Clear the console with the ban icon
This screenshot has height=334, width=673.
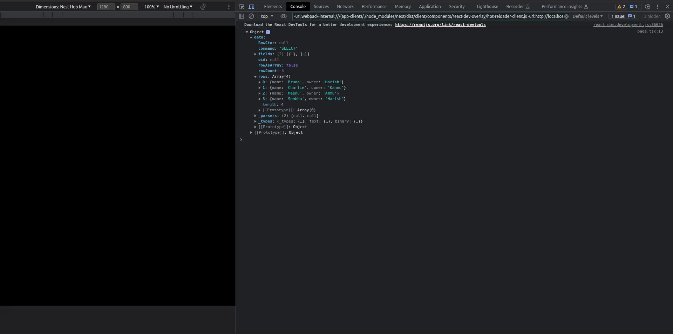[251, 16]
